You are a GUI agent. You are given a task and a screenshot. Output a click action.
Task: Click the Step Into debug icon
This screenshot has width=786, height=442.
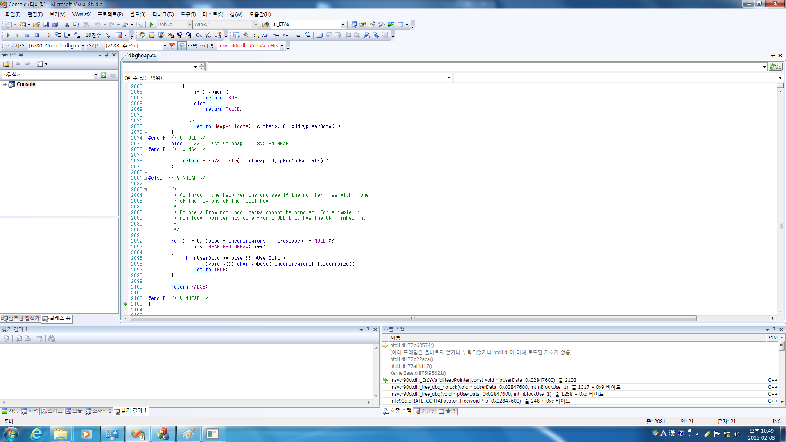[x=58, y=35]
